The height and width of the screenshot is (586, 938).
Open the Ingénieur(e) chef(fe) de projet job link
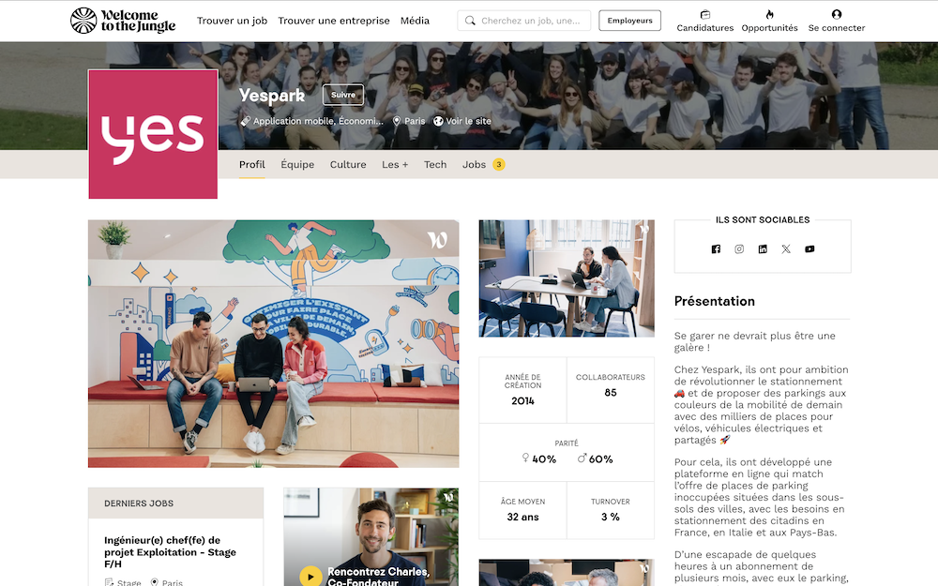pos(170,552)
